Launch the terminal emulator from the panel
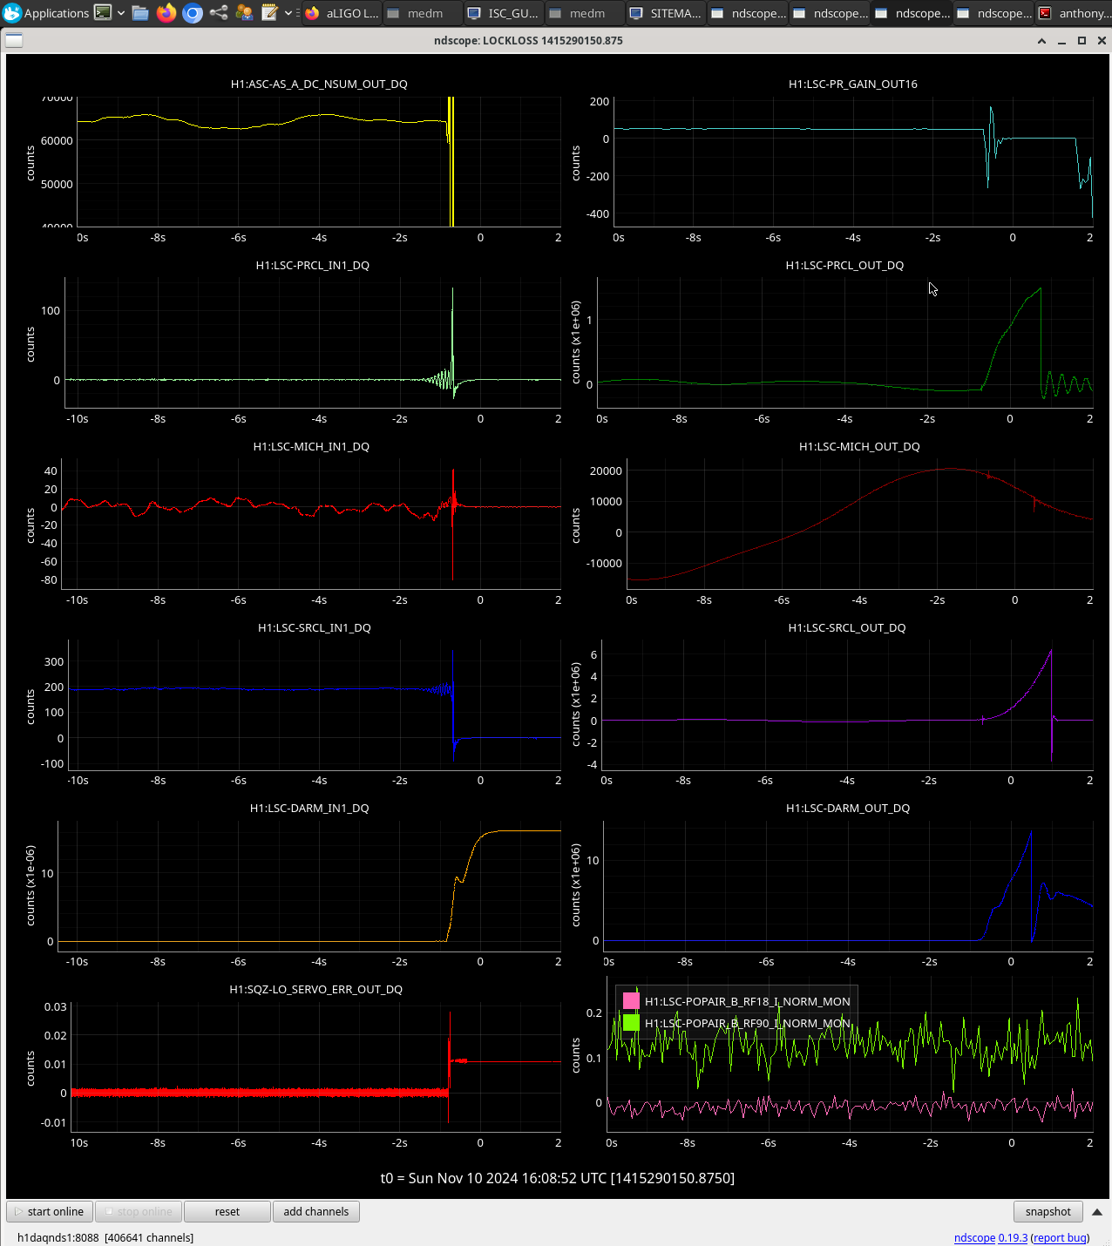Viewport: 1112px width, 1246px height. point(103,13)
